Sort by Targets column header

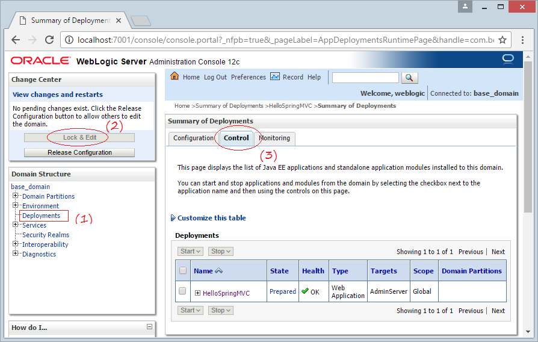tap(383, 271)
